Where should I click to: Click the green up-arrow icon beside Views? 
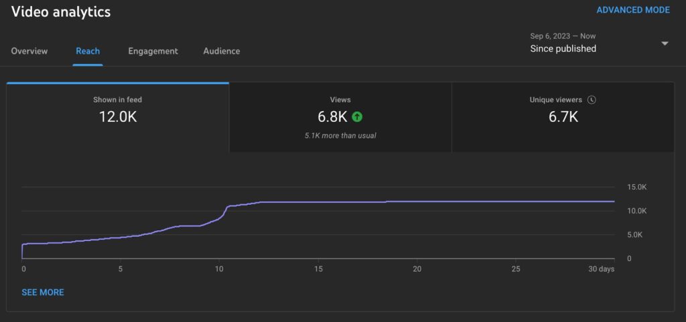(x=357, y=117)
